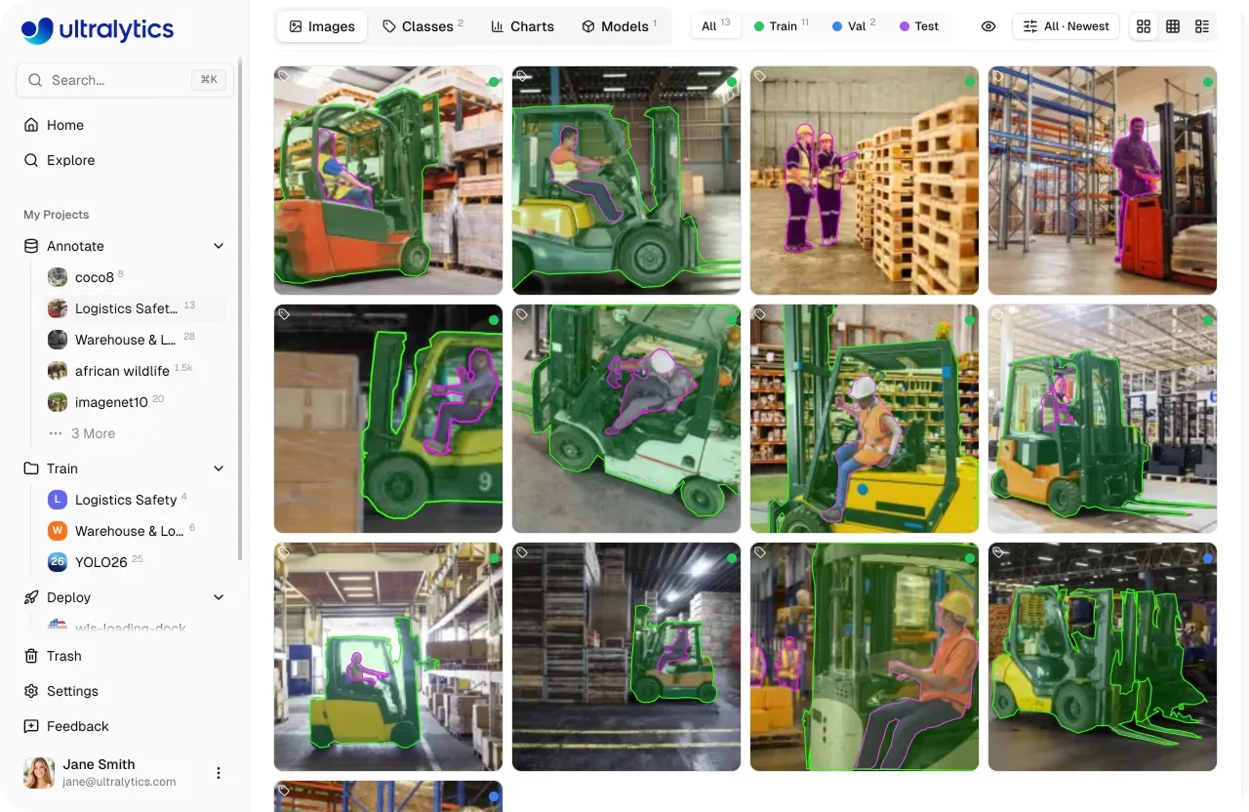Switch to the Charts tab

point(522,26)
